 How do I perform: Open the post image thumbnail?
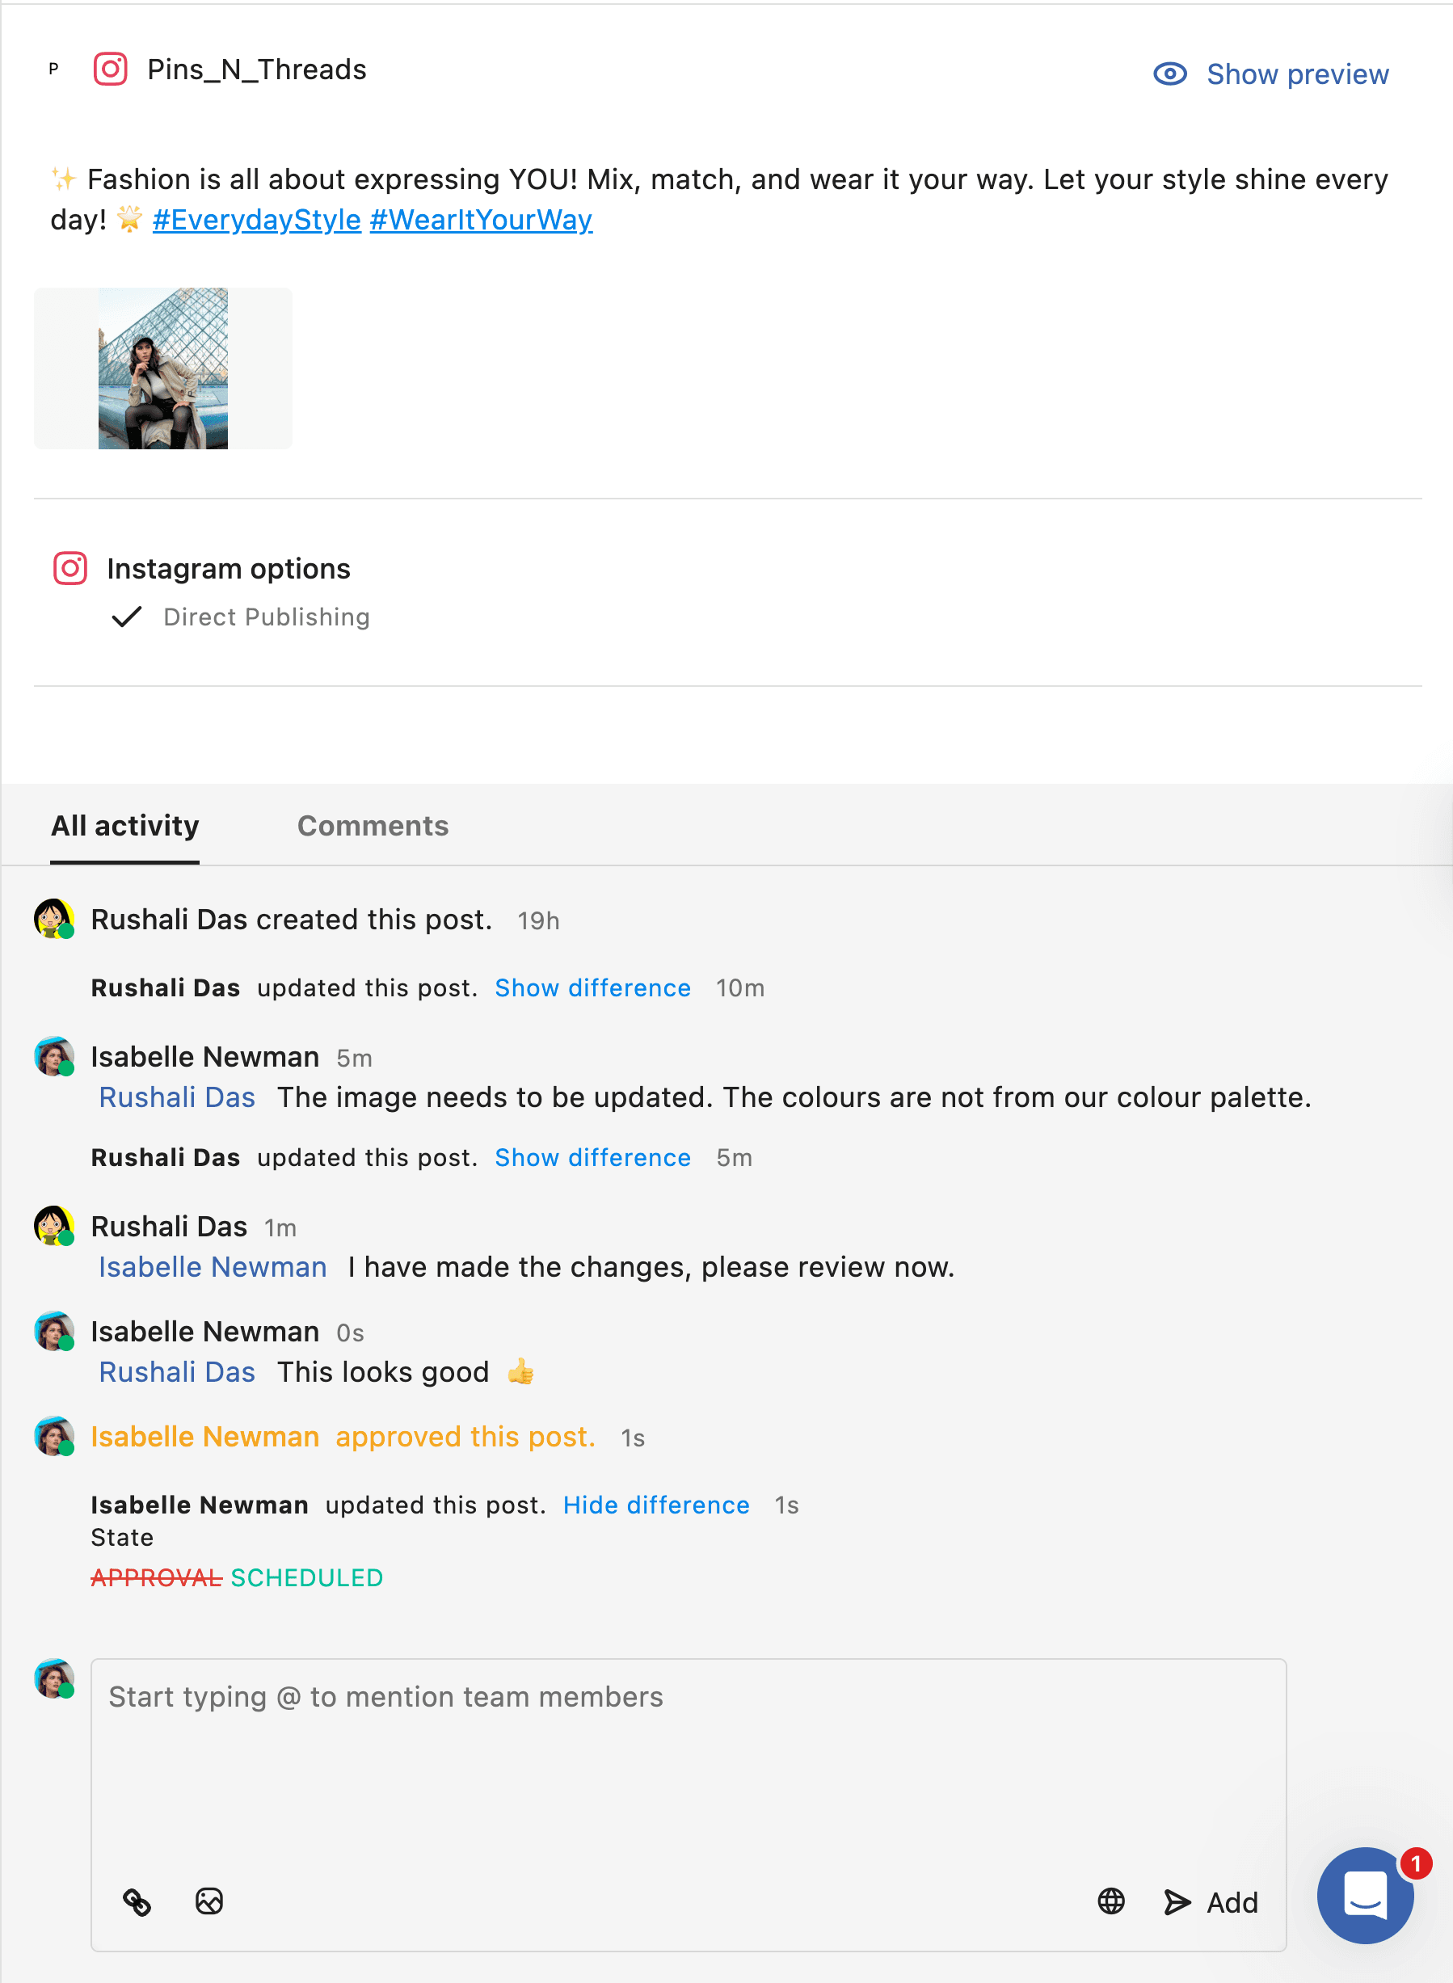tap(163, 368)
